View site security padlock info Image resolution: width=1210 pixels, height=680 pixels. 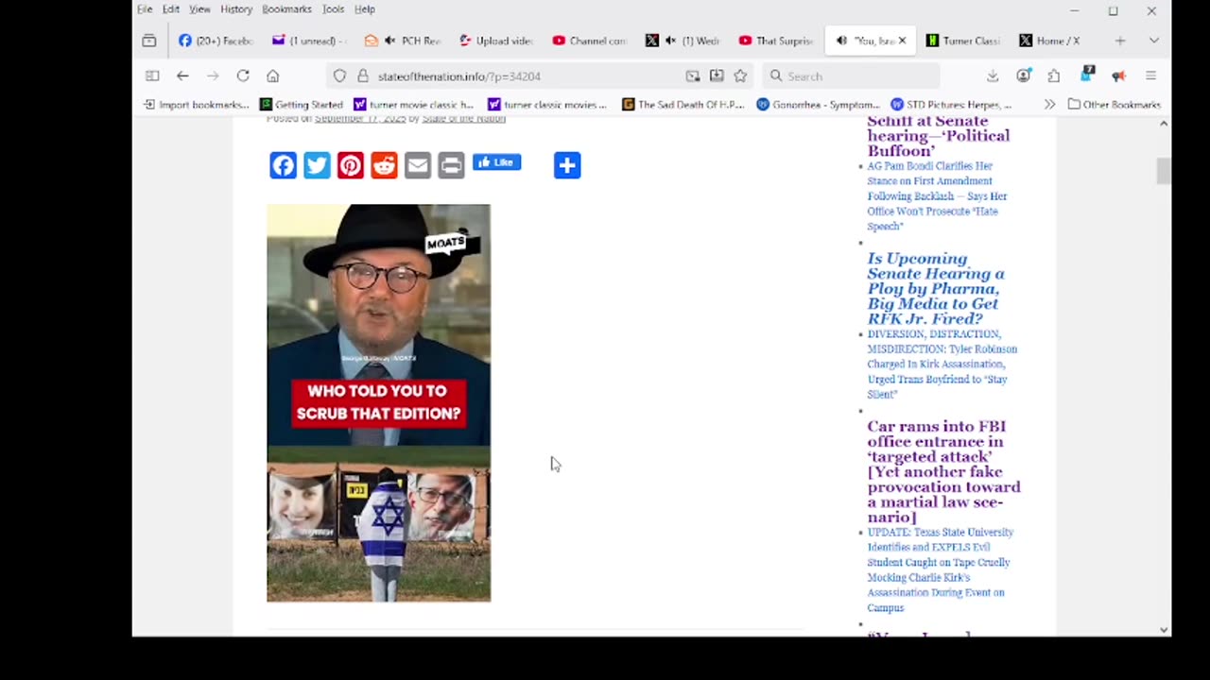point(362,76)
